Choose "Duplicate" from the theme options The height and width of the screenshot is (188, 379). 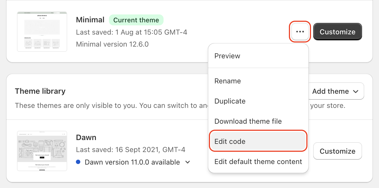click(x=230, y=101)
